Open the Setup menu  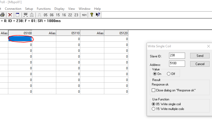(29, 9)
